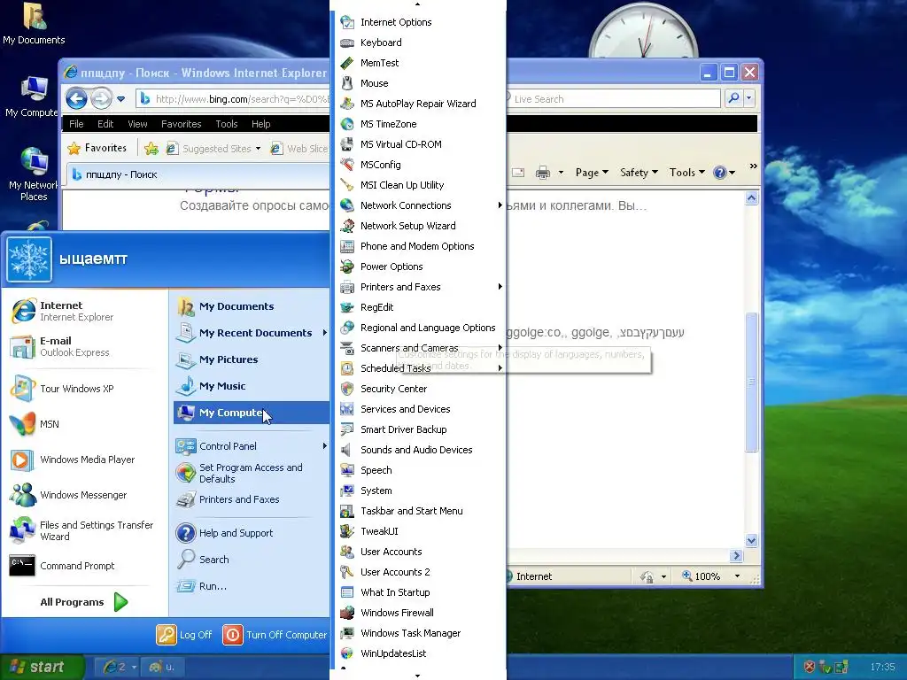Open WinUpdatesList entry
907x680 pixels.
click(418, 653)
